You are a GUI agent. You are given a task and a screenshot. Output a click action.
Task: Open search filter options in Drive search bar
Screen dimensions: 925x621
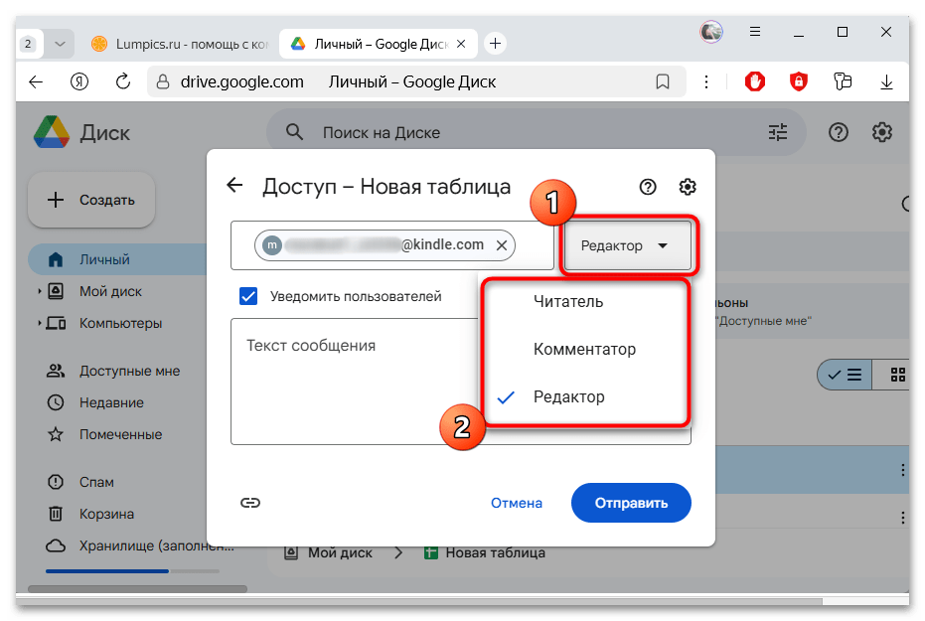778,131
